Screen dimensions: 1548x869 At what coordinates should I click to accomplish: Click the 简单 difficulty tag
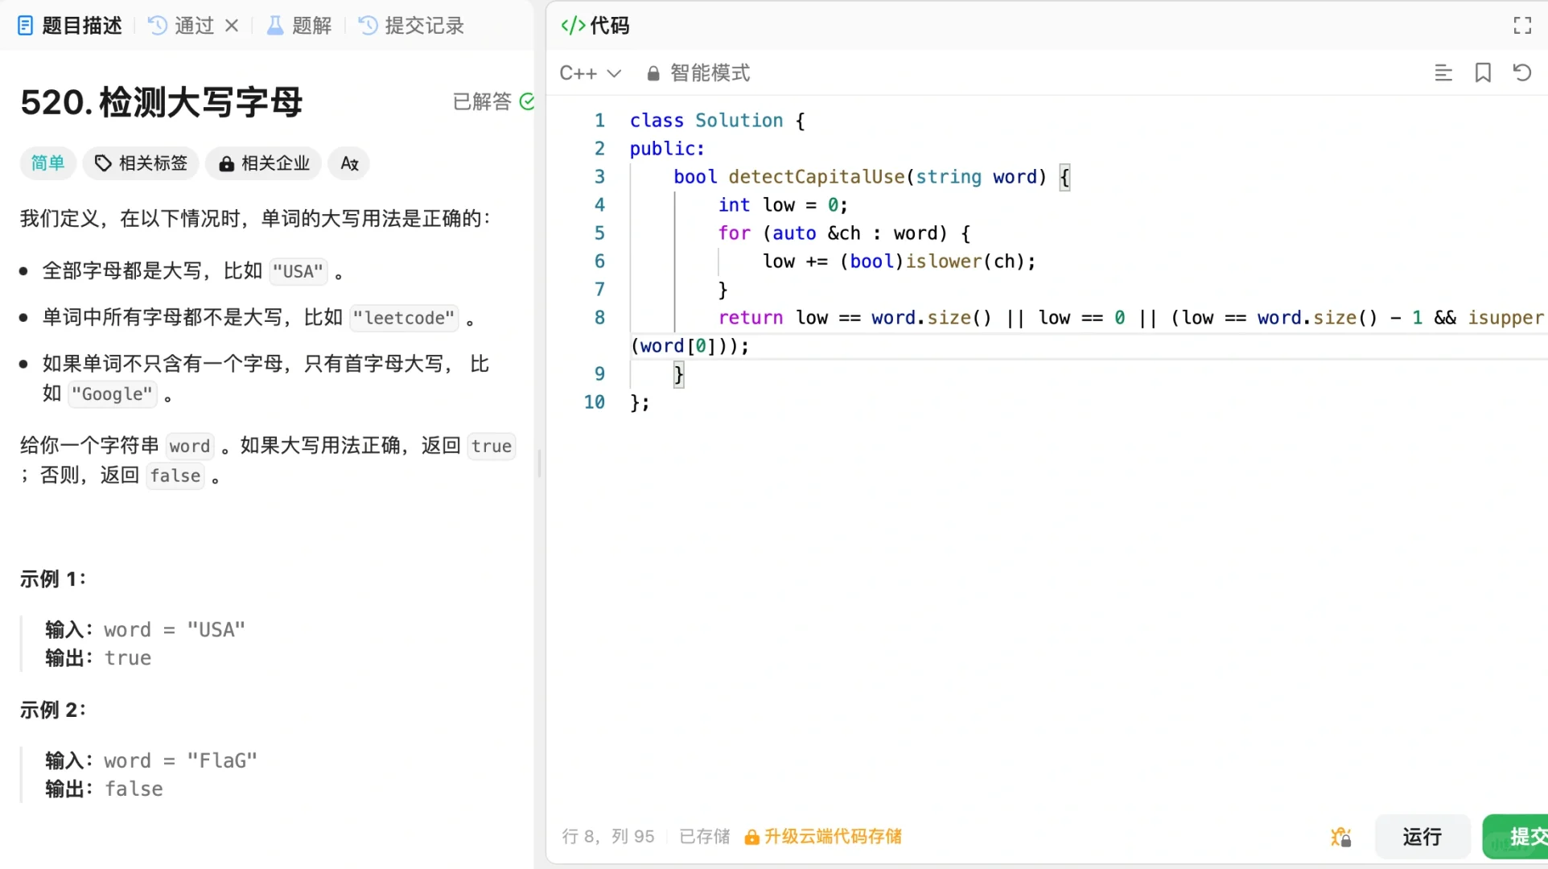pyautogui.click(x=47, y=163)
